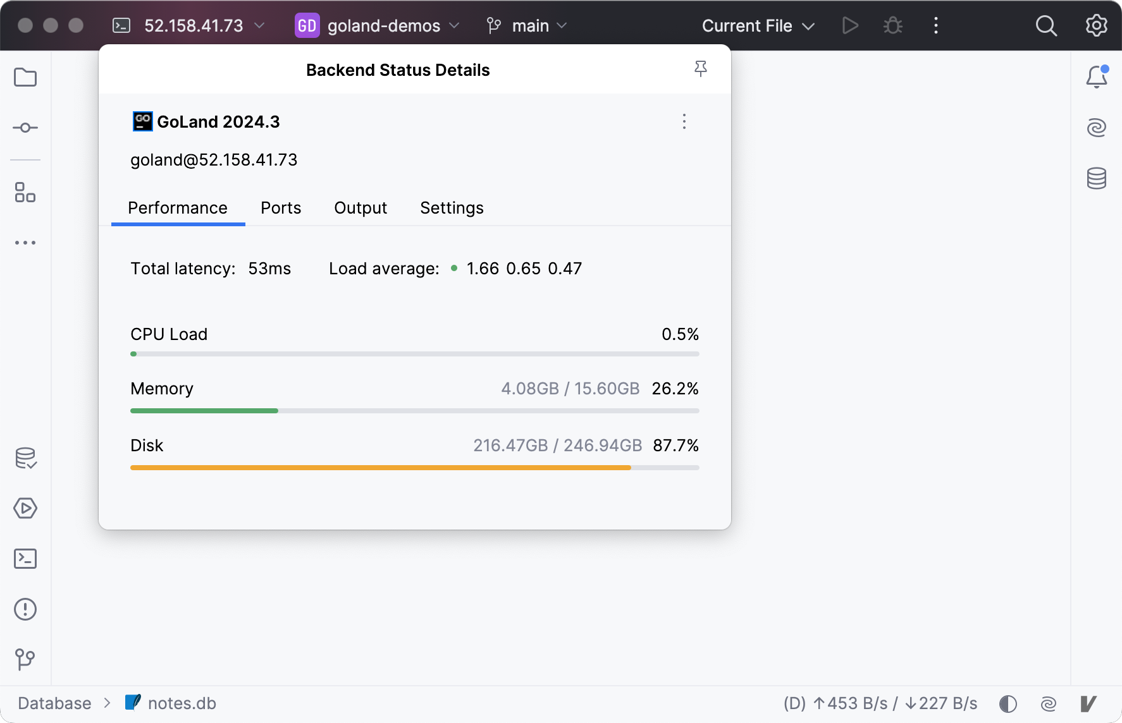Open the Problems tool window
Screen dimensions: 1122x723
point(25,610)
